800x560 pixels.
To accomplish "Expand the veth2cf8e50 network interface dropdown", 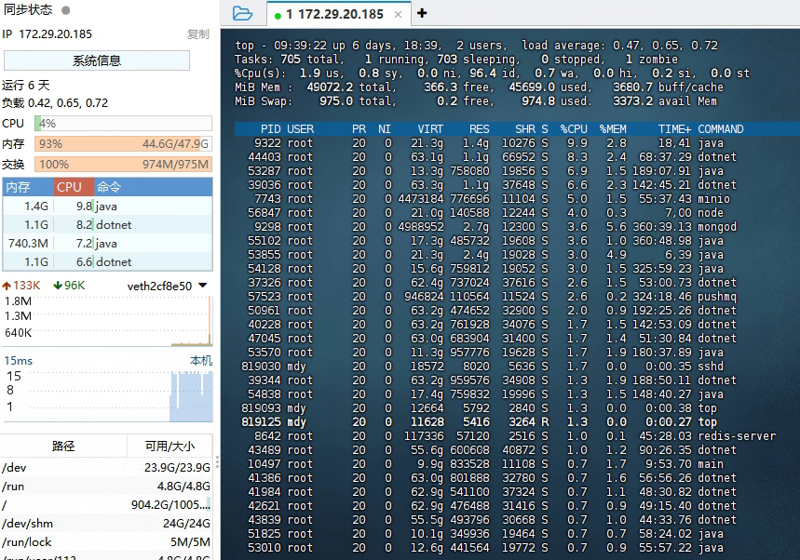I will click(x=202, y=286).
